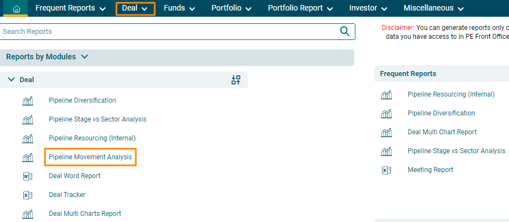The height and width of the screenshot is (222, 509).
Task: Toggle the Reports by Modules expander
Action: point(84,57)
